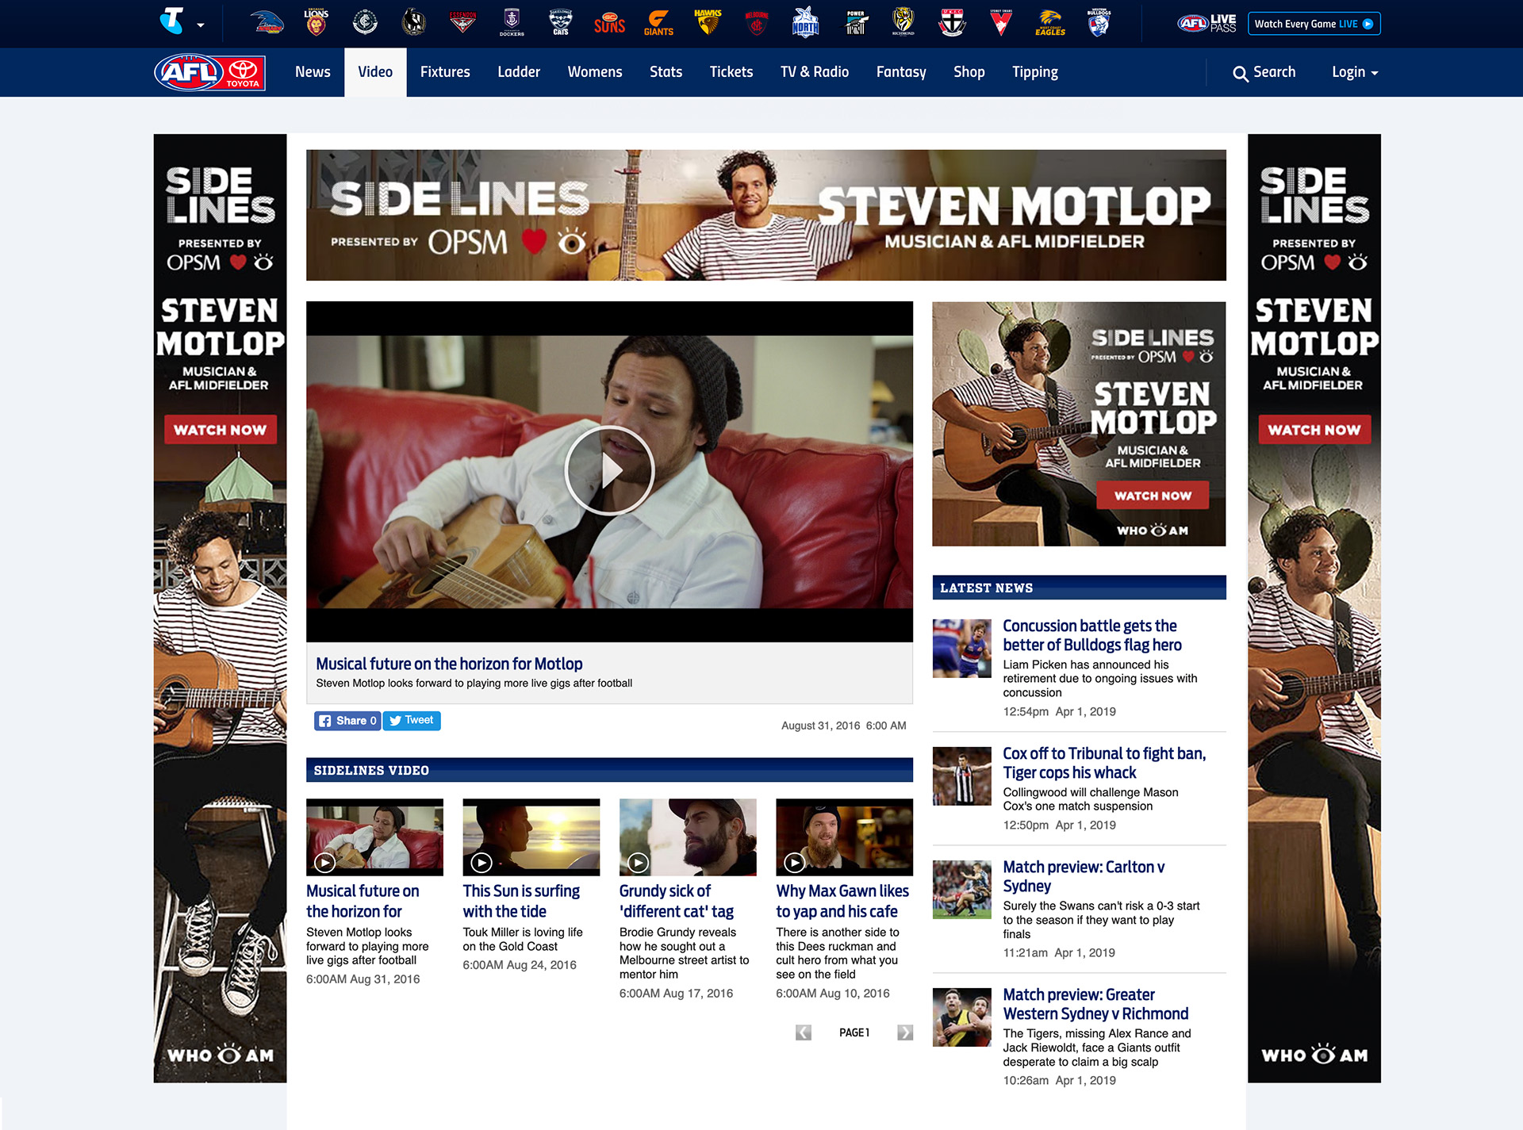Select the Western Bulldogs logo
The image size is (1523, 1130).
[x=1099, y=22]
